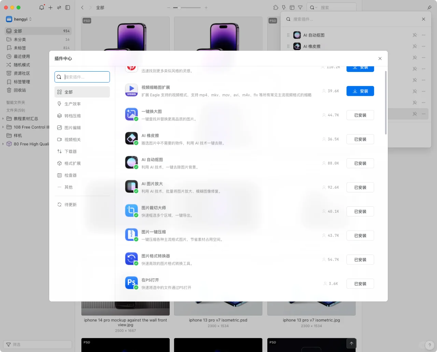Focus the 筛选 filter field in the sidebar
The image size is (437, 352).
[x=38, y=344]
